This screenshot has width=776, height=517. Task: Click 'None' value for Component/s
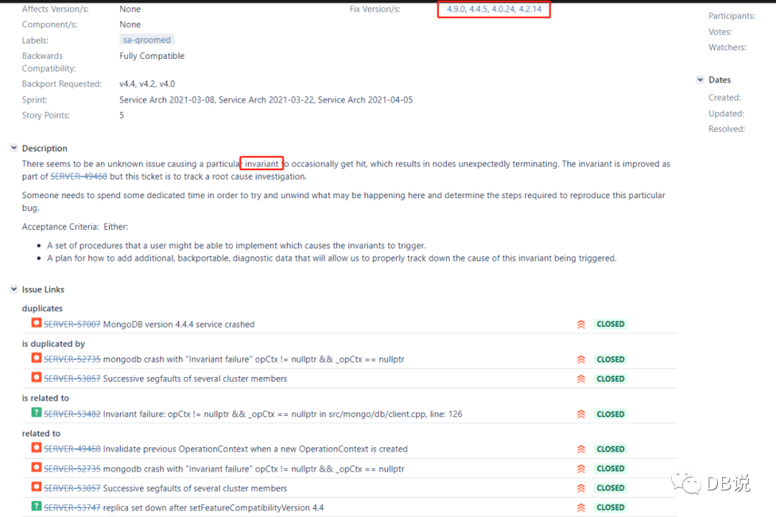129,24
